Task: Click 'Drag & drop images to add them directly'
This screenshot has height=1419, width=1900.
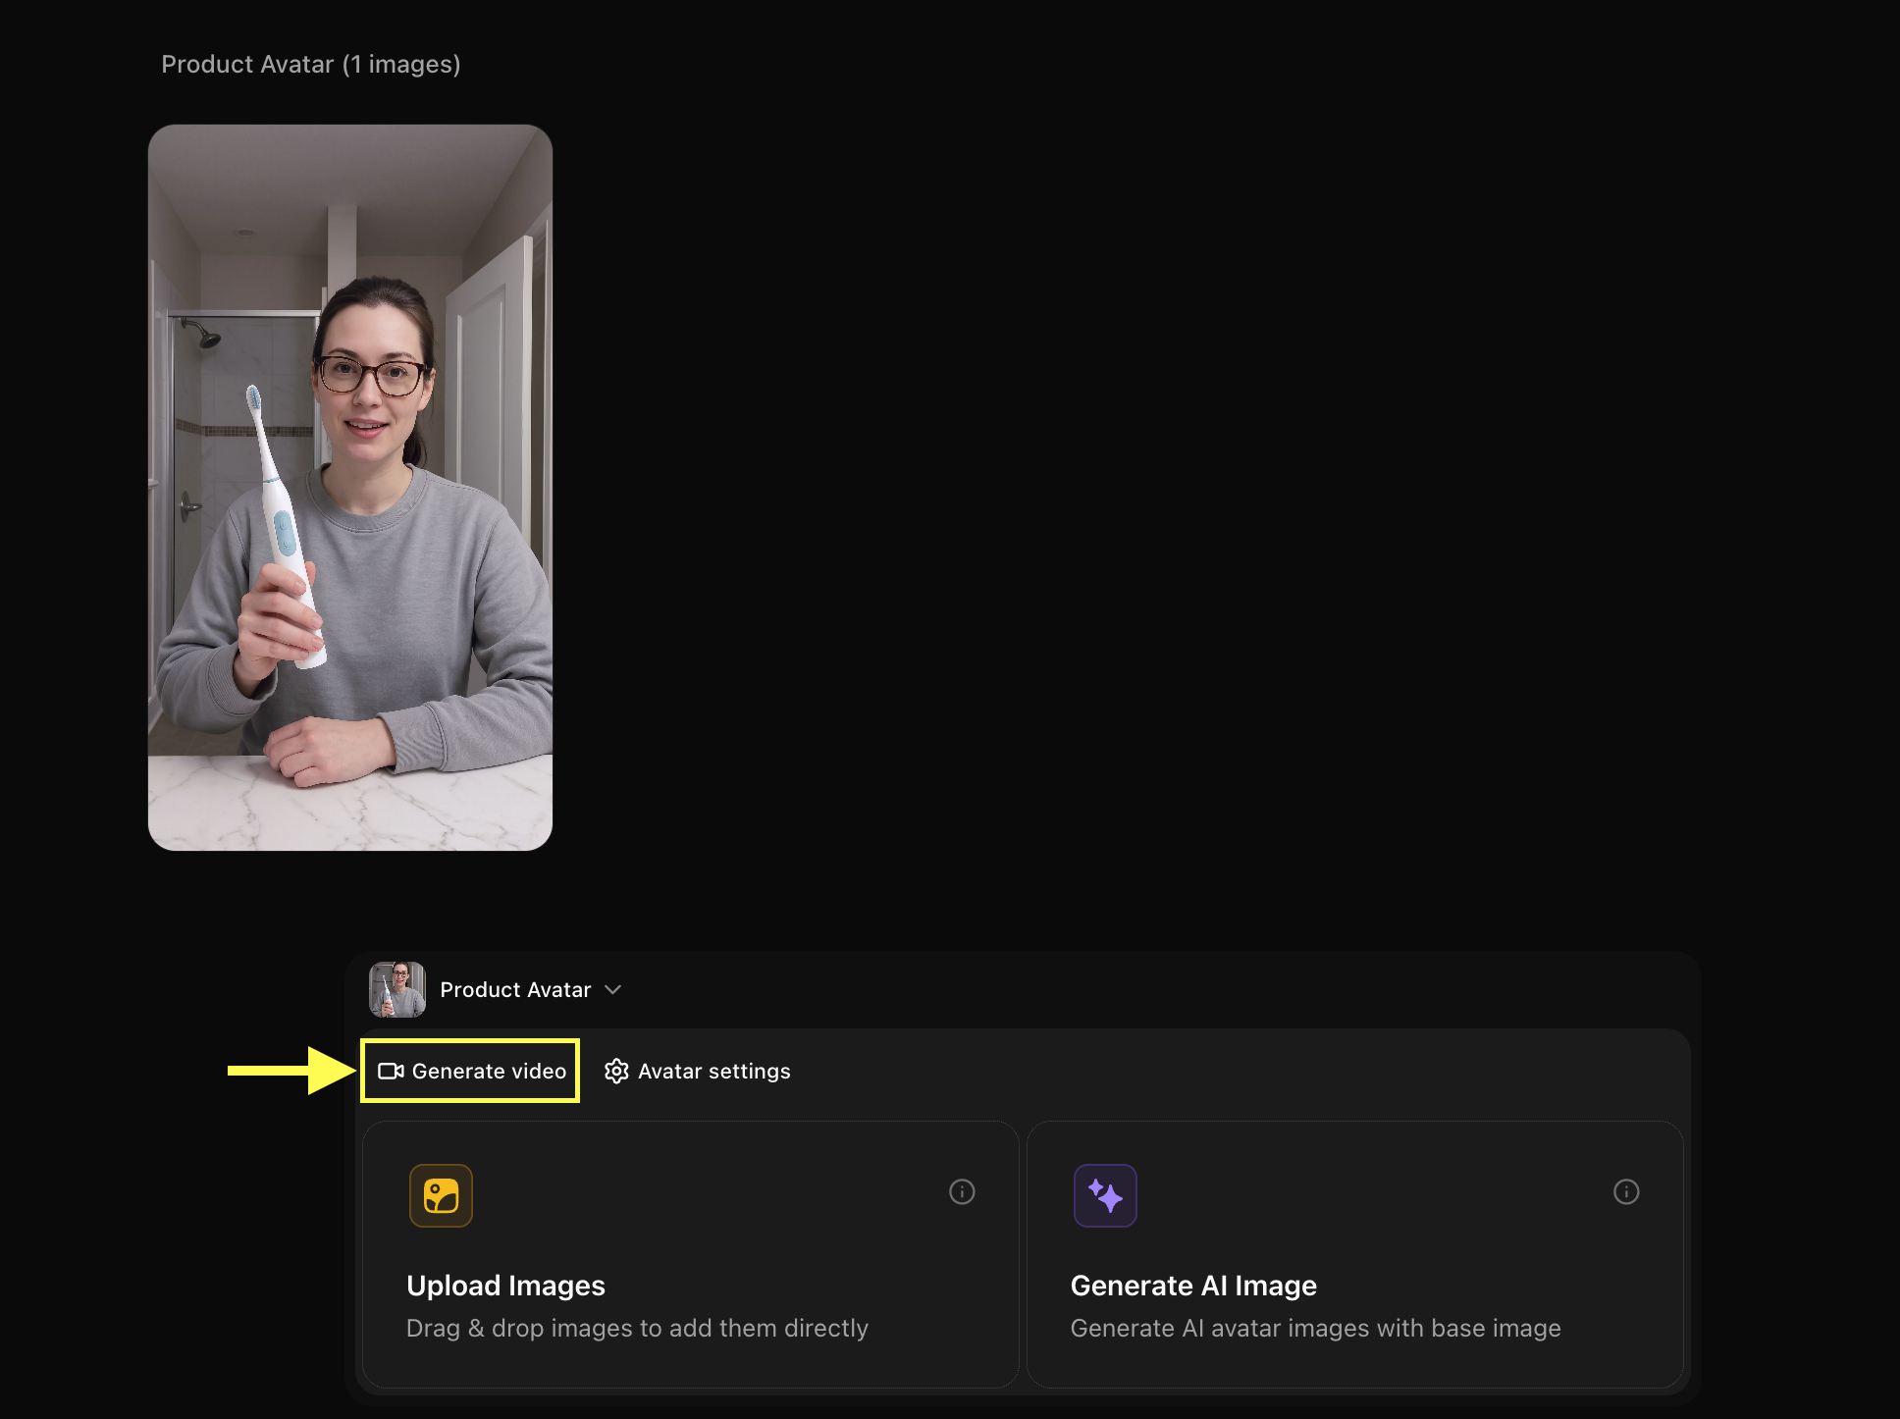Action: 637,1328
